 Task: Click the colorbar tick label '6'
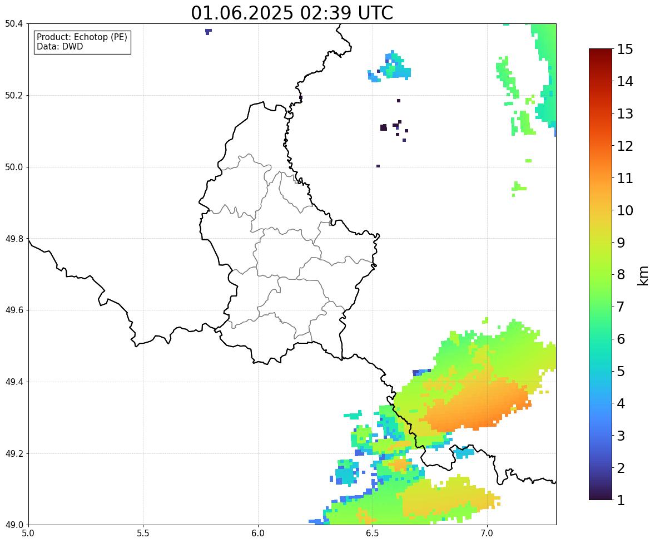click(621, 339)
